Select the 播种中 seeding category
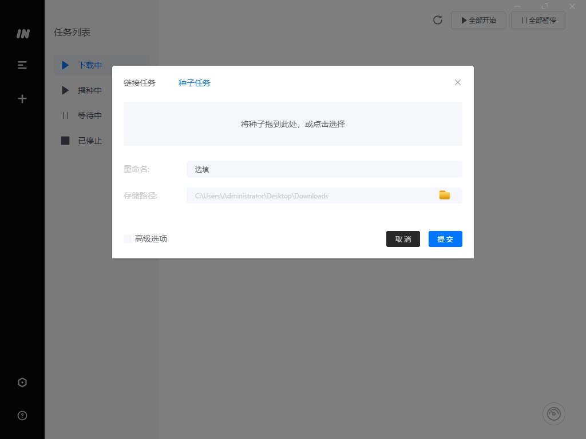This screenshot has height=439, width=586. (89, 90)
